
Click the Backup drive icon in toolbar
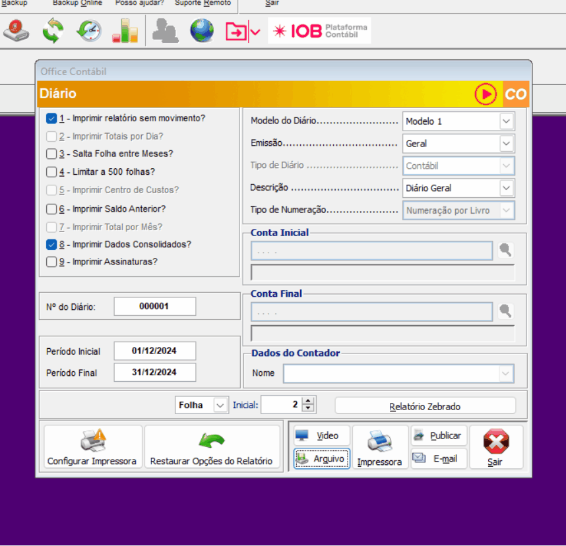tap(16, 30)
